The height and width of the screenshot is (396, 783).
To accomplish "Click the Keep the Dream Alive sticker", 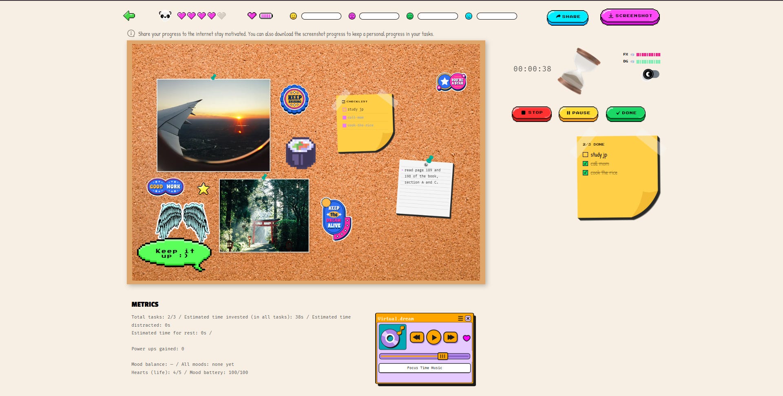I will click(x=336, y=219).
